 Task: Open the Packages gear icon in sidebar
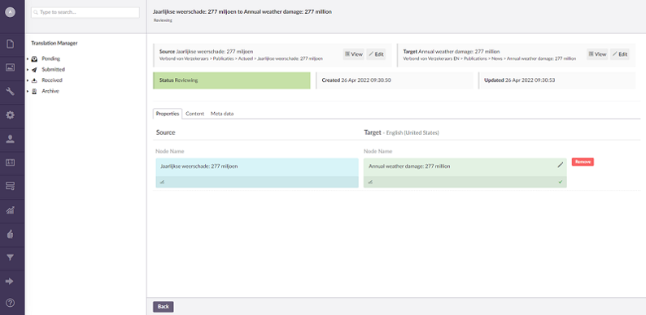tap(11, 115)
